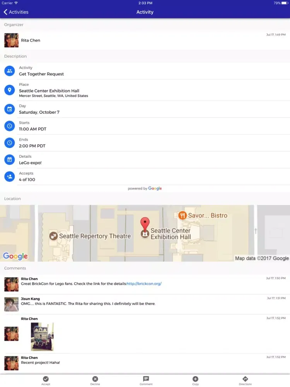This screenshot has height=387, width=290.
Task: Tap the Decline X icon
Action: point(95,379)
